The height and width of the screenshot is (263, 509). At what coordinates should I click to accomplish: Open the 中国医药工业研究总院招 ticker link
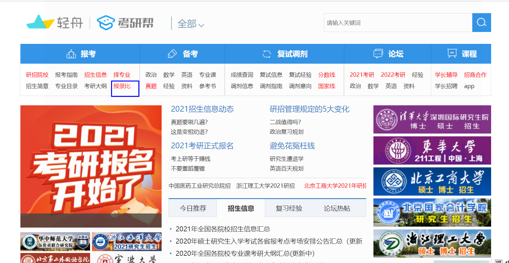200,186
